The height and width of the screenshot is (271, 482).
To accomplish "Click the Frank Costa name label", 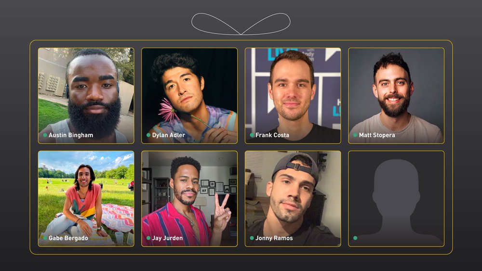I will pos(272,135).
